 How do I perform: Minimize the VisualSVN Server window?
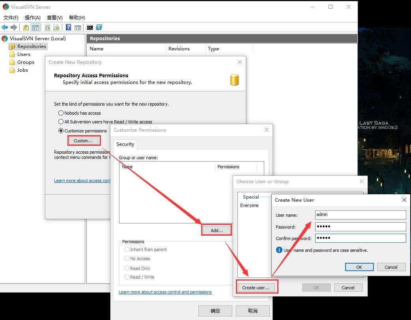tap(313, 7)
